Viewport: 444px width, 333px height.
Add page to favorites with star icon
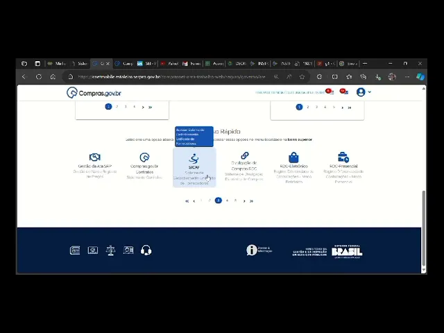[x=302, y=77]
